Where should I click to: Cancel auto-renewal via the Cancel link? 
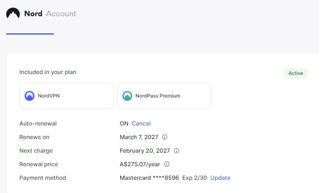(x=141, y=123)
